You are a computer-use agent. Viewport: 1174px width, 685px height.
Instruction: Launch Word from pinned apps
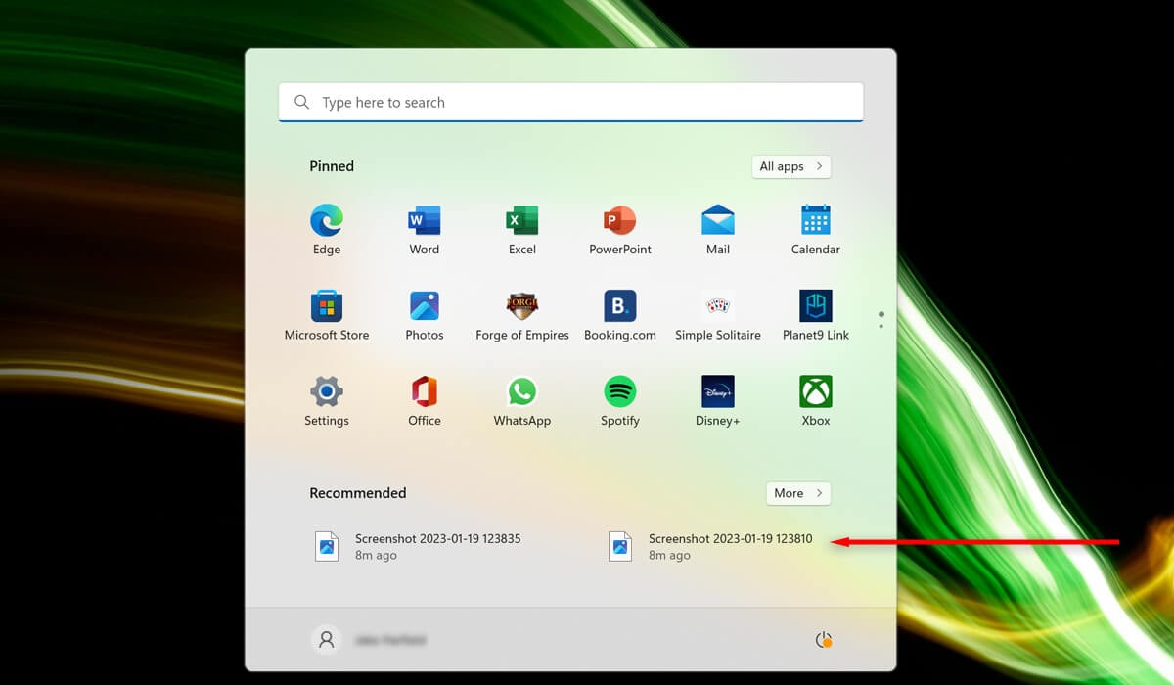(425, 220)
